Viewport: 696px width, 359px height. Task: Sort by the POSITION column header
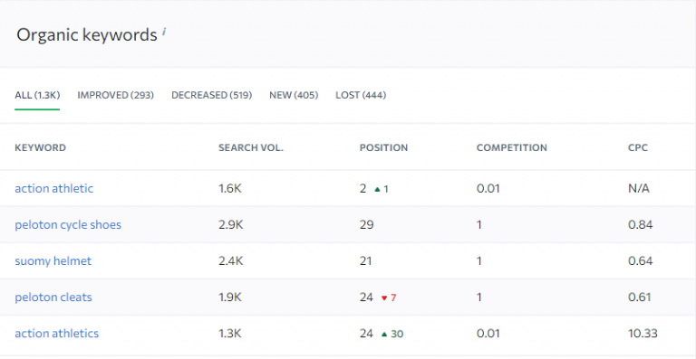383,147
